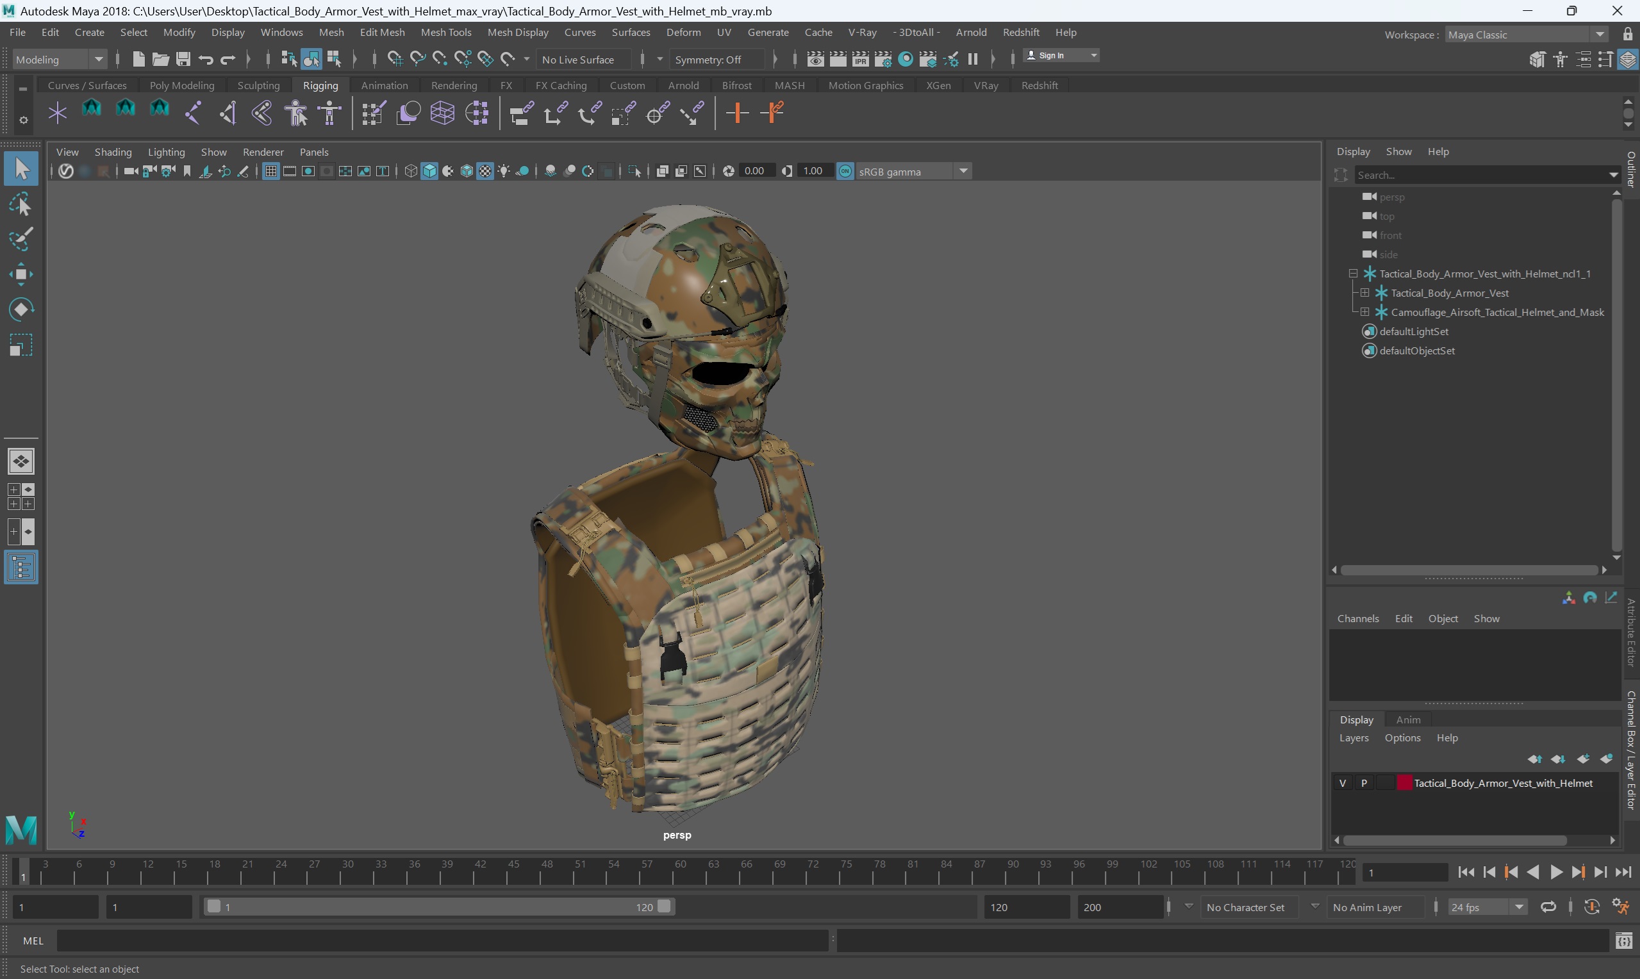1640x979 pixels.
Task: Switch to the Animation shelf tab
Action: (385, 85)
